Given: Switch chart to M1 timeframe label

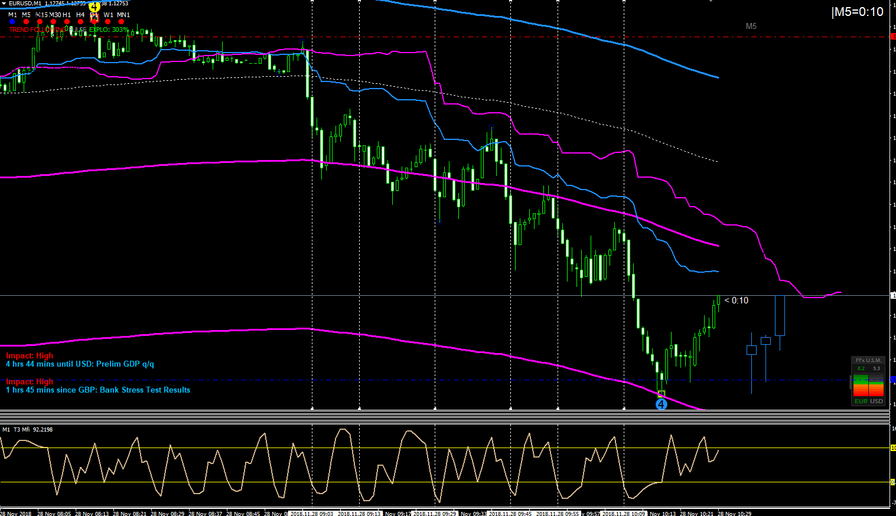Looking at the screenshot, I should 12,15.
